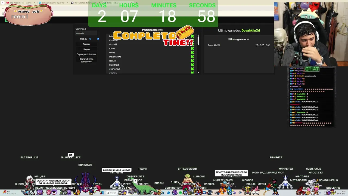
Task: Click the info icon next to Sub X2
Action: pyautogui.click(x=90, y=39)
